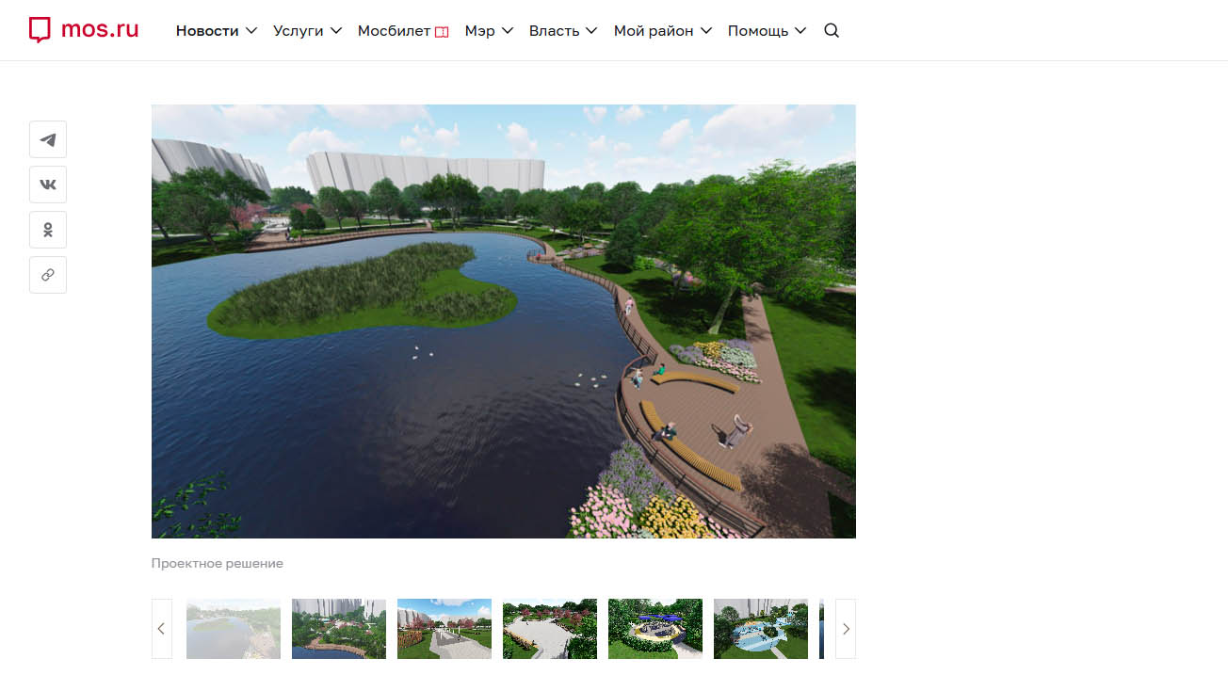Select the thumbnail with blue playground canopy
Screen dimensions: 1228x691
655,629
